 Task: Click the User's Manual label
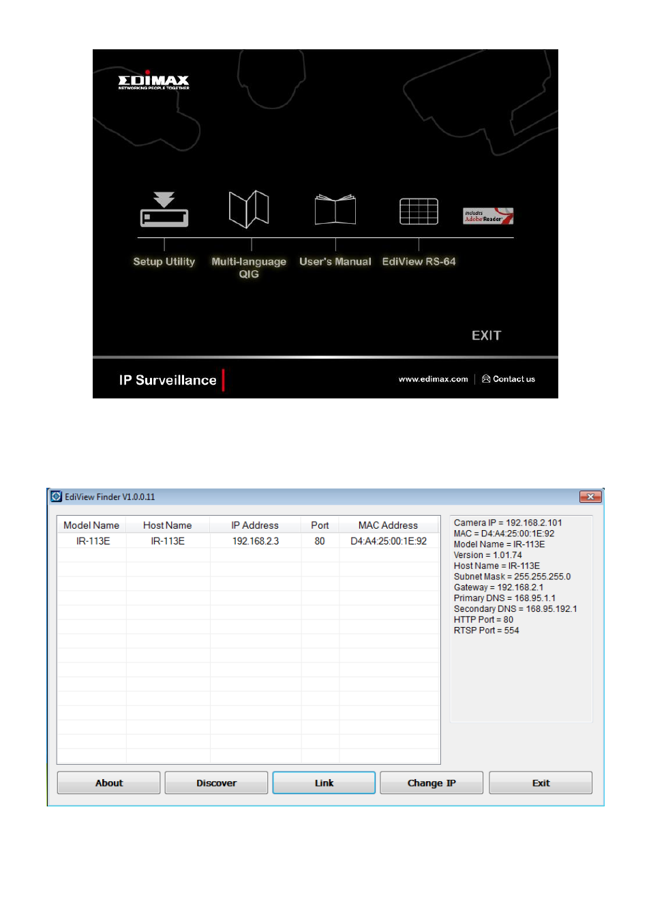(335, 261)
